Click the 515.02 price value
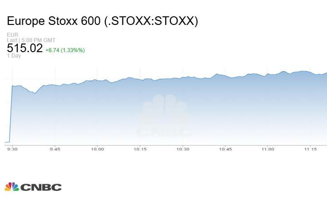327x204 pixels. pos(25,48)
